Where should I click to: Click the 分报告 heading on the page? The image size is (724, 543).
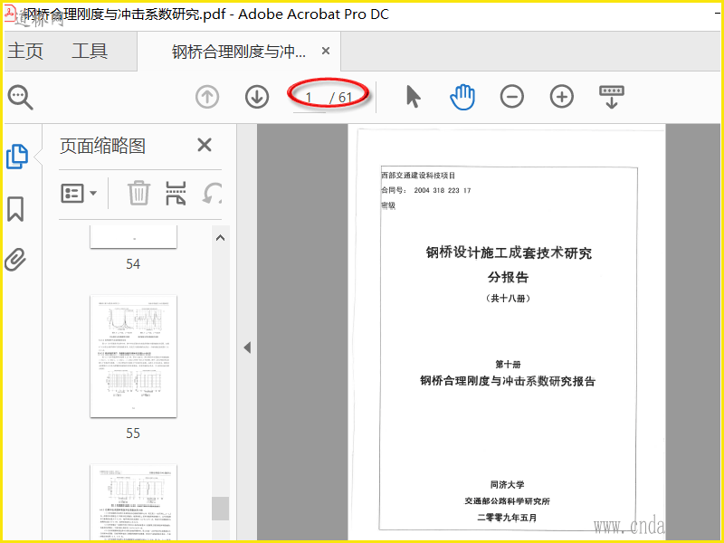(508, 277)
